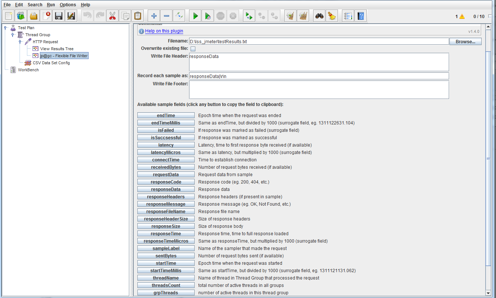
Task: Copy the responseCode field button
Action: pyautogui.click(x=166, y=182)
